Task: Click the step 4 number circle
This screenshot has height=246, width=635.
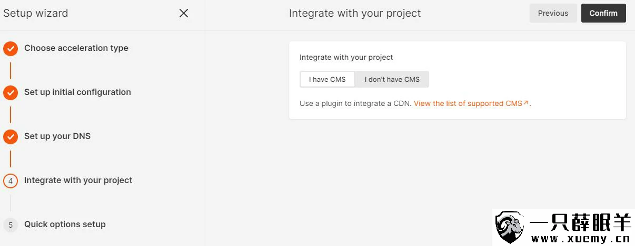Action: click(x=11, y=181)
